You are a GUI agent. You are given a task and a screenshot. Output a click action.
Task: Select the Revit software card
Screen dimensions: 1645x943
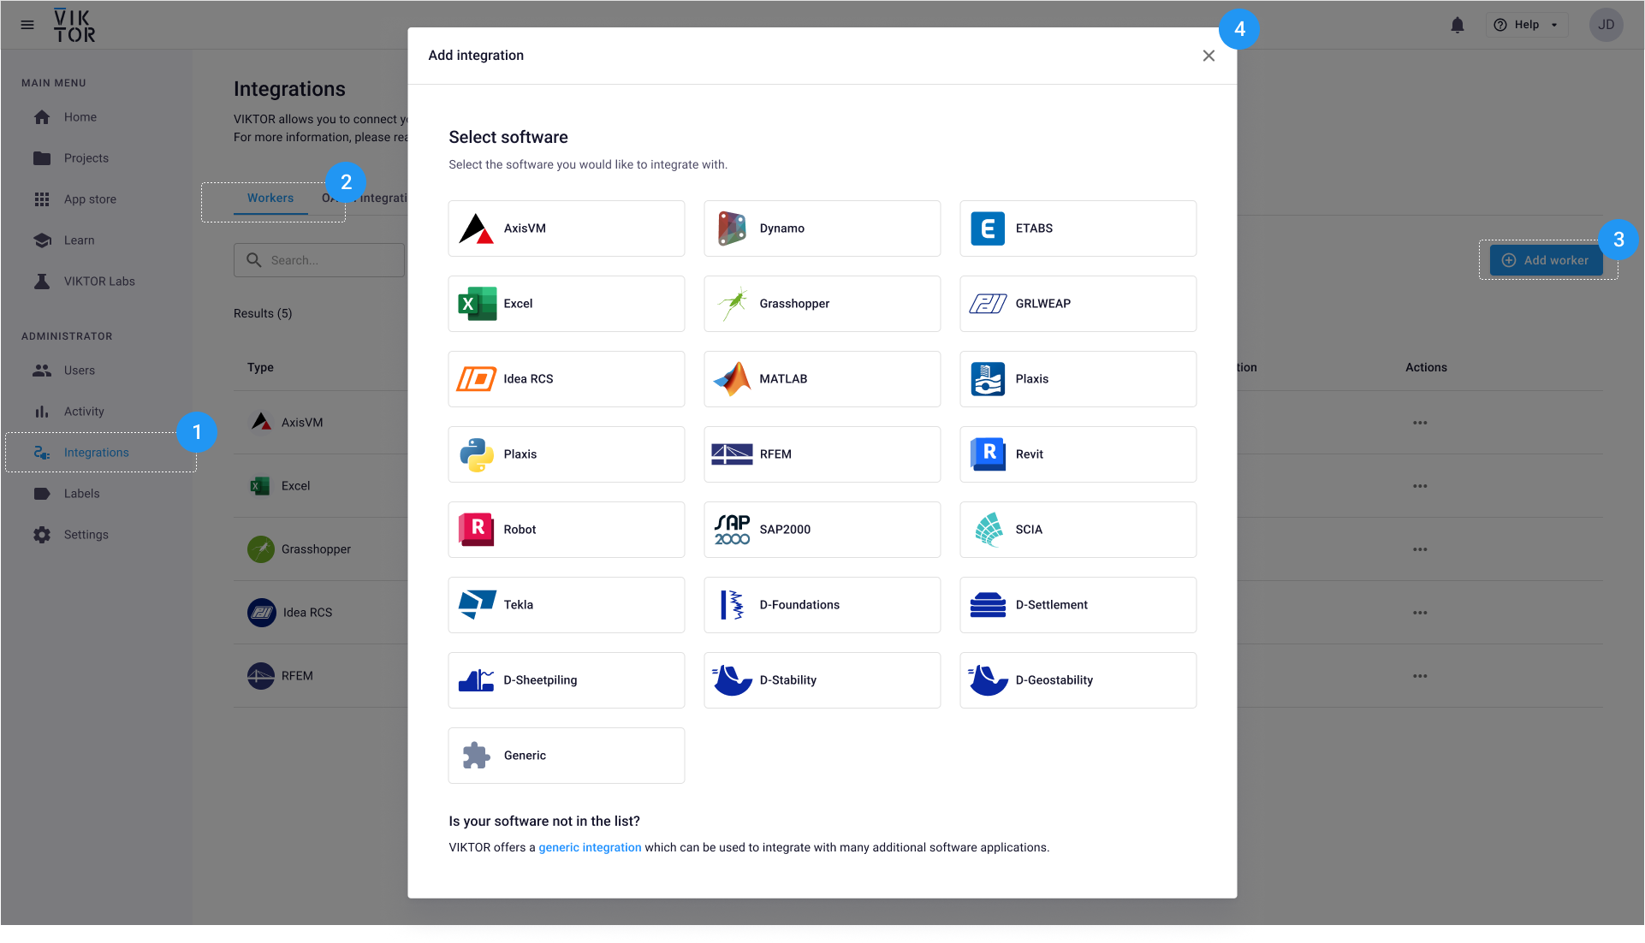click(x=1078, y=454)
